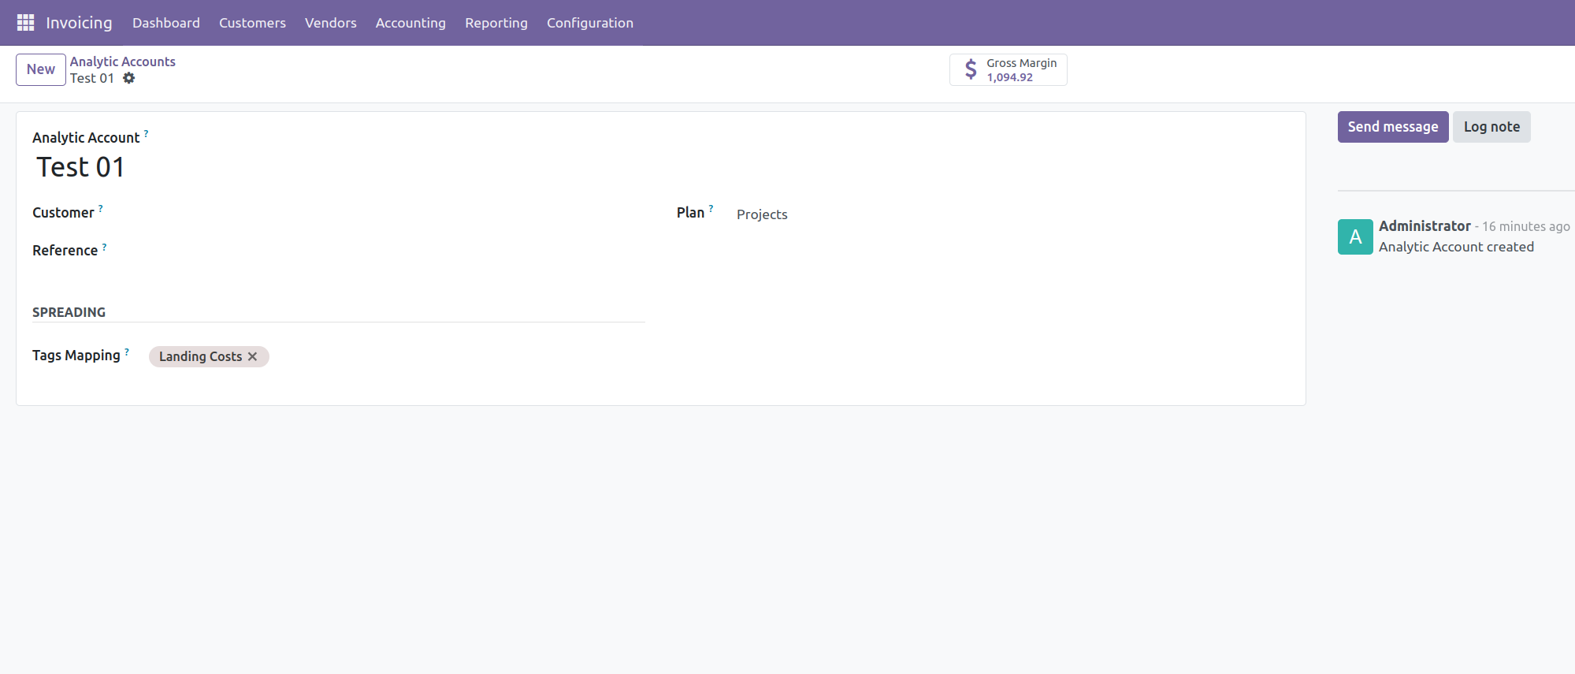Show help tooltip for Customer field
1575x674 pixels.
tap(100, 208)
